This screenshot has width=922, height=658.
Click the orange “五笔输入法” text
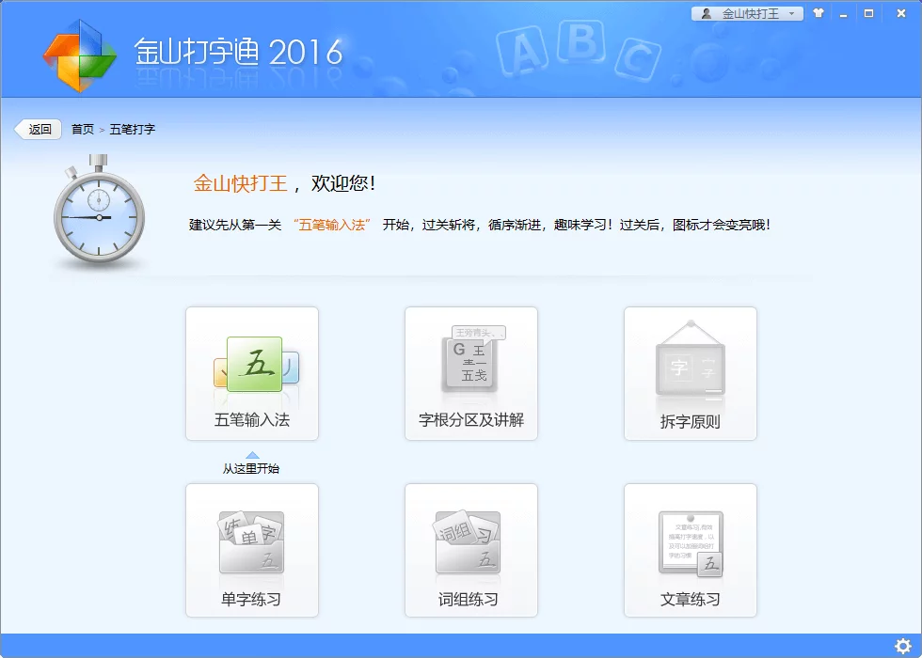[332, 225]
